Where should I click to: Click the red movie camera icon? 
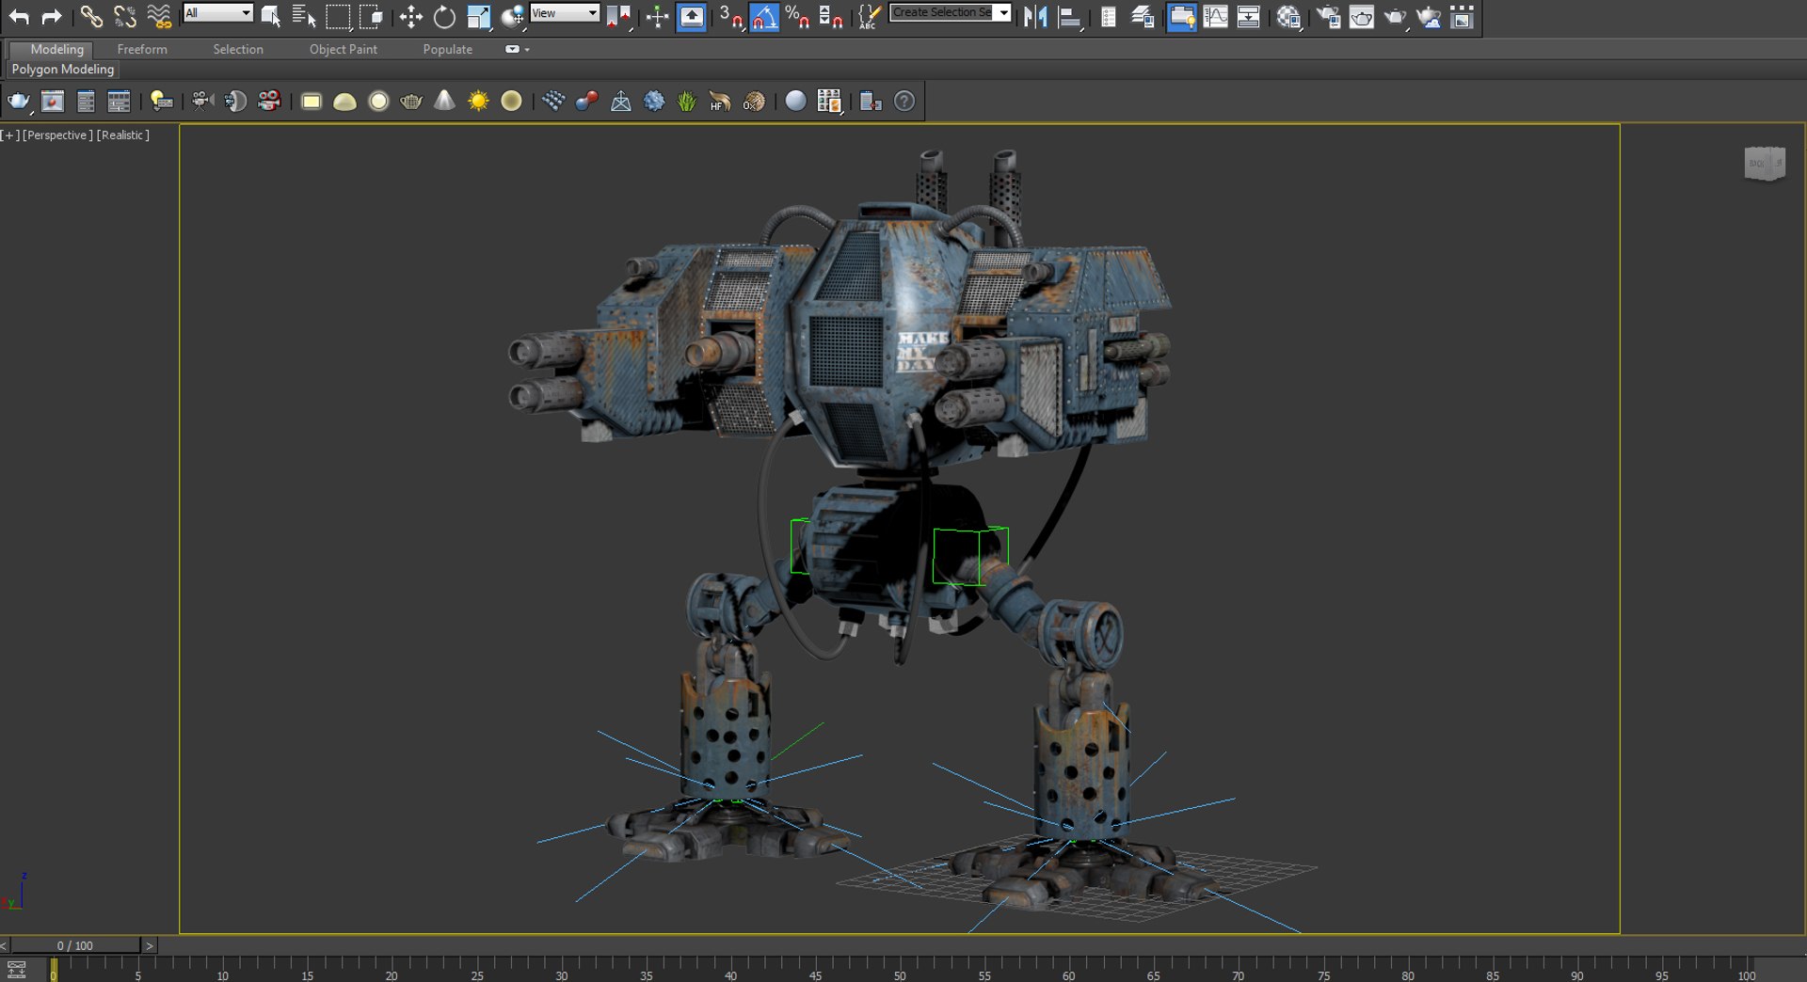tap(269, 101)
